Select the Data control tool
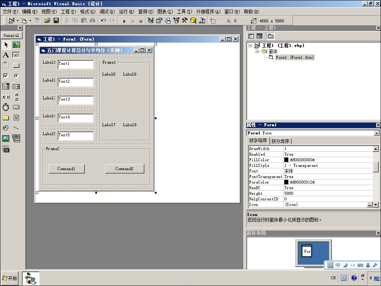 pyautogui.click(x=16, y=139)
